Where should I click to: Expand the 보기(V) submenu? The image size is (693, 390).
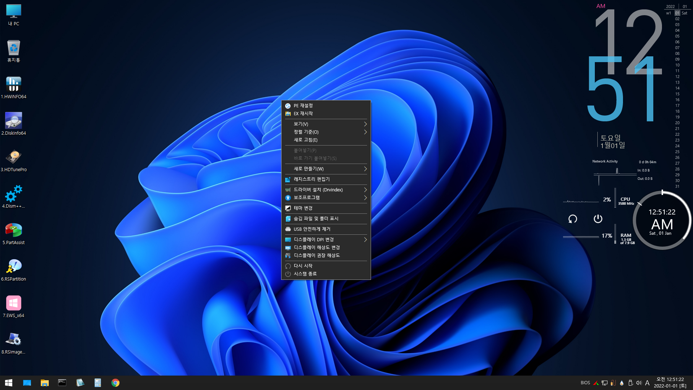tap(326, 124)
